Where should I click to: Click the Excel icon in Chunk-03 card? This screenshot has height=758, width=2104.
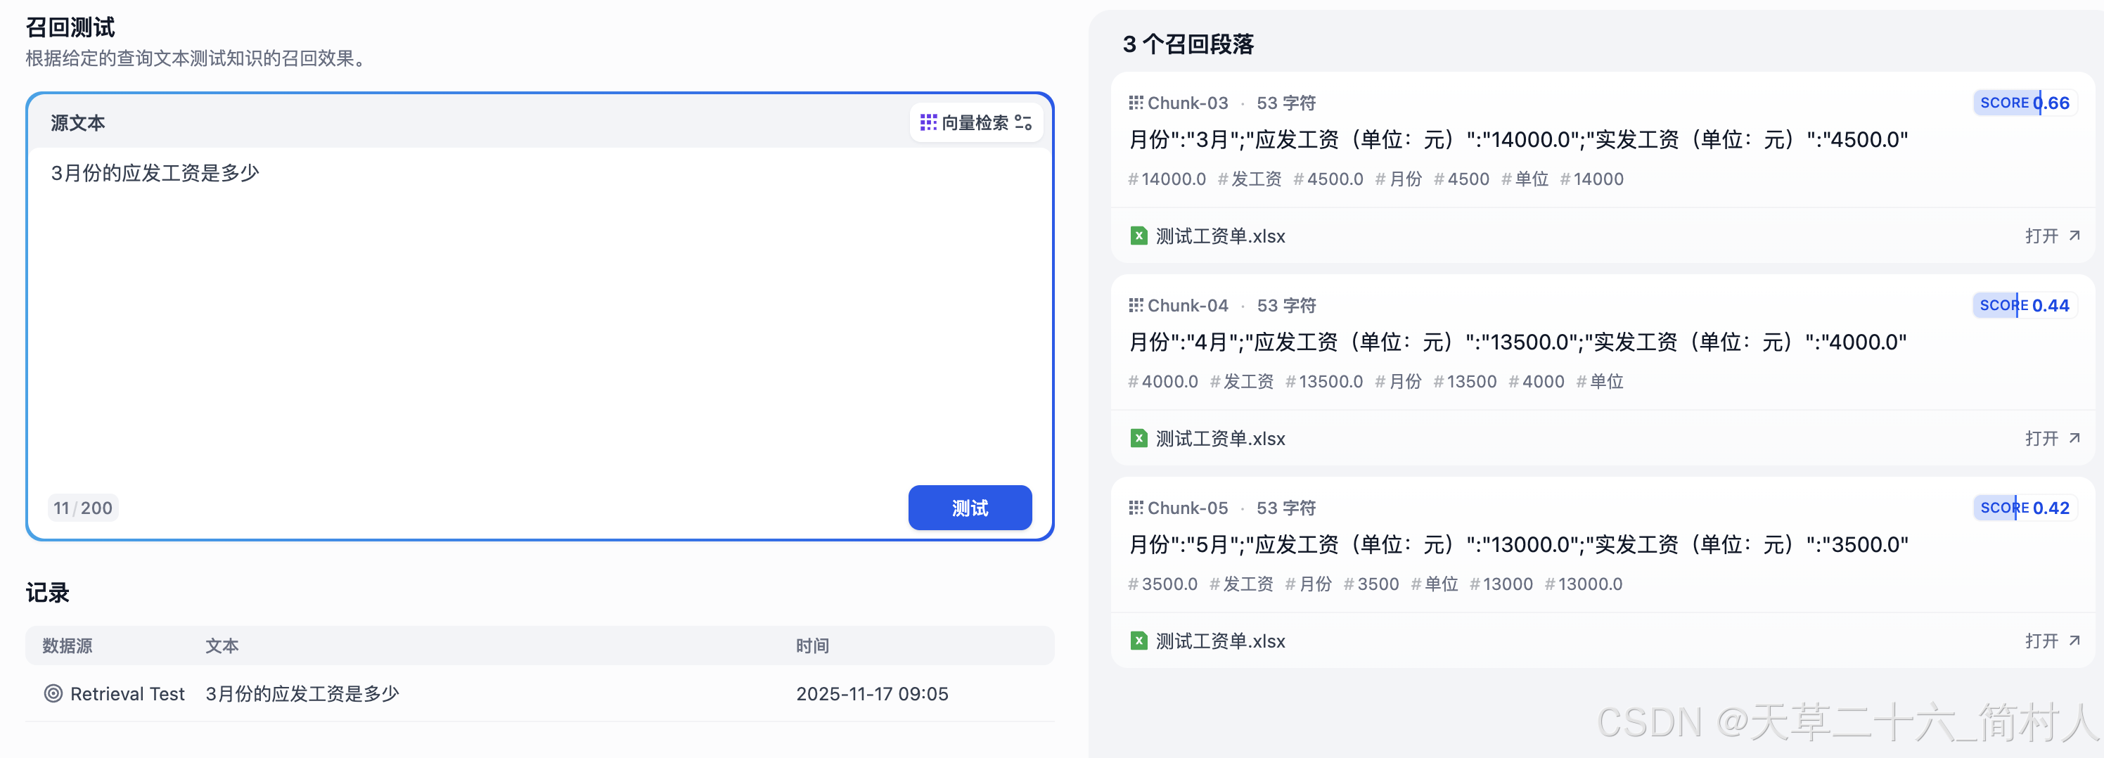click(x=1138, y=236)
